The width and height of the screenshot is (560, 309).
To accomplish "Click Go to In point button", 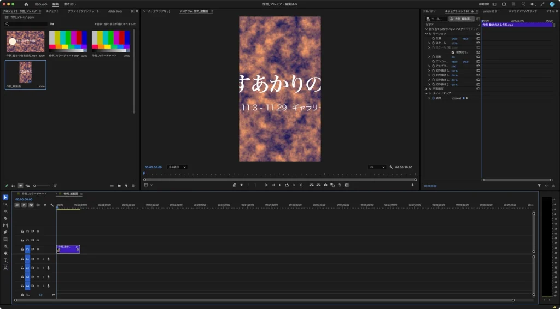I will coord(266,185).
